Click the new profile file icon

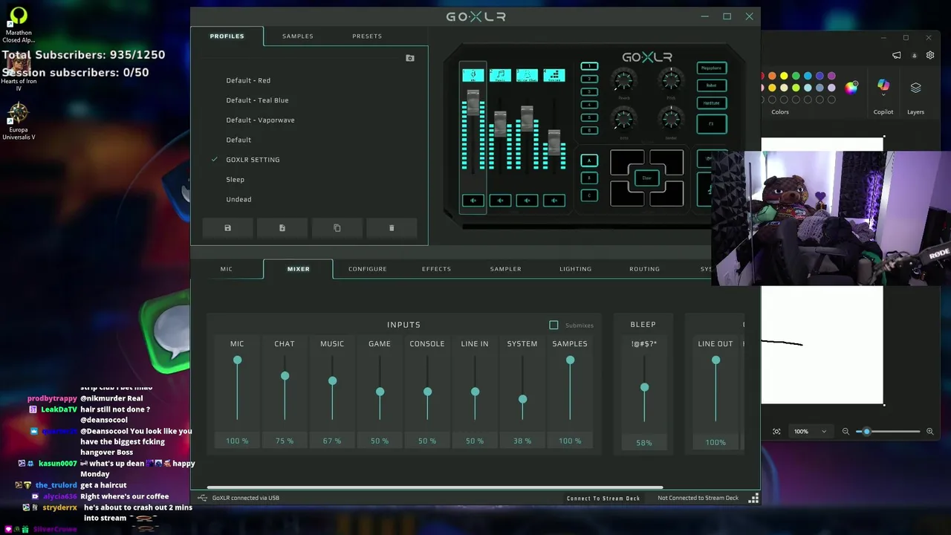click(282, 228)
